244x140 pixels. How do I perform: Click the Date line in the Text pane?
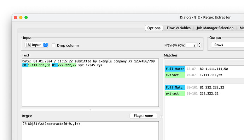click(88, 61)
